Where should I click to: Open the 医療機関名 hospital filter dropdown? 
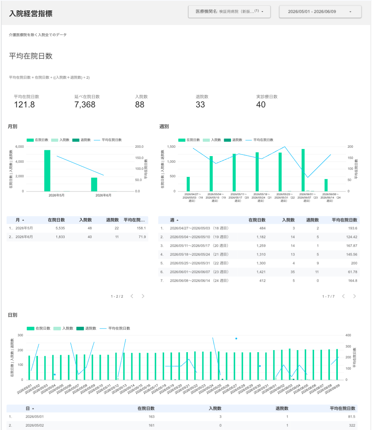pyautogui.click(x=229, y=12)
